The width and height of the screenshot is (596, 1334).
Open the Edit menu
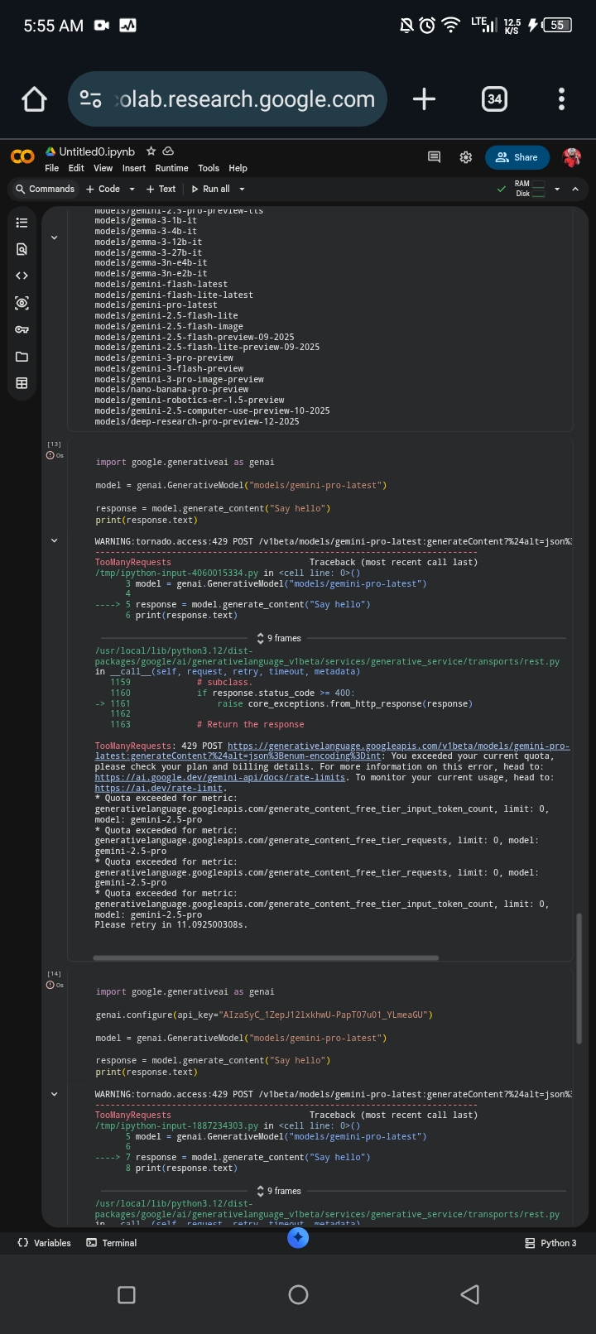(x=76, y=168)
